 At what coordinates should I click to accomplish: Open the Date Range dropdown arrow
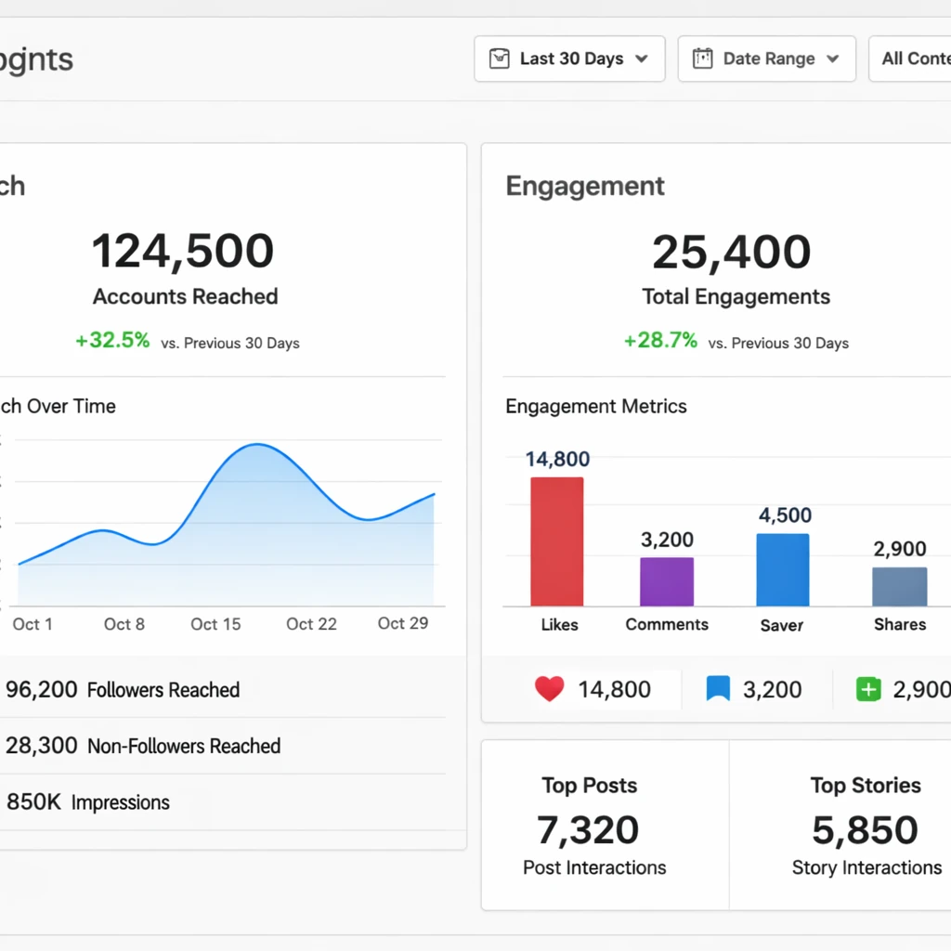click(x=833, y=59)
